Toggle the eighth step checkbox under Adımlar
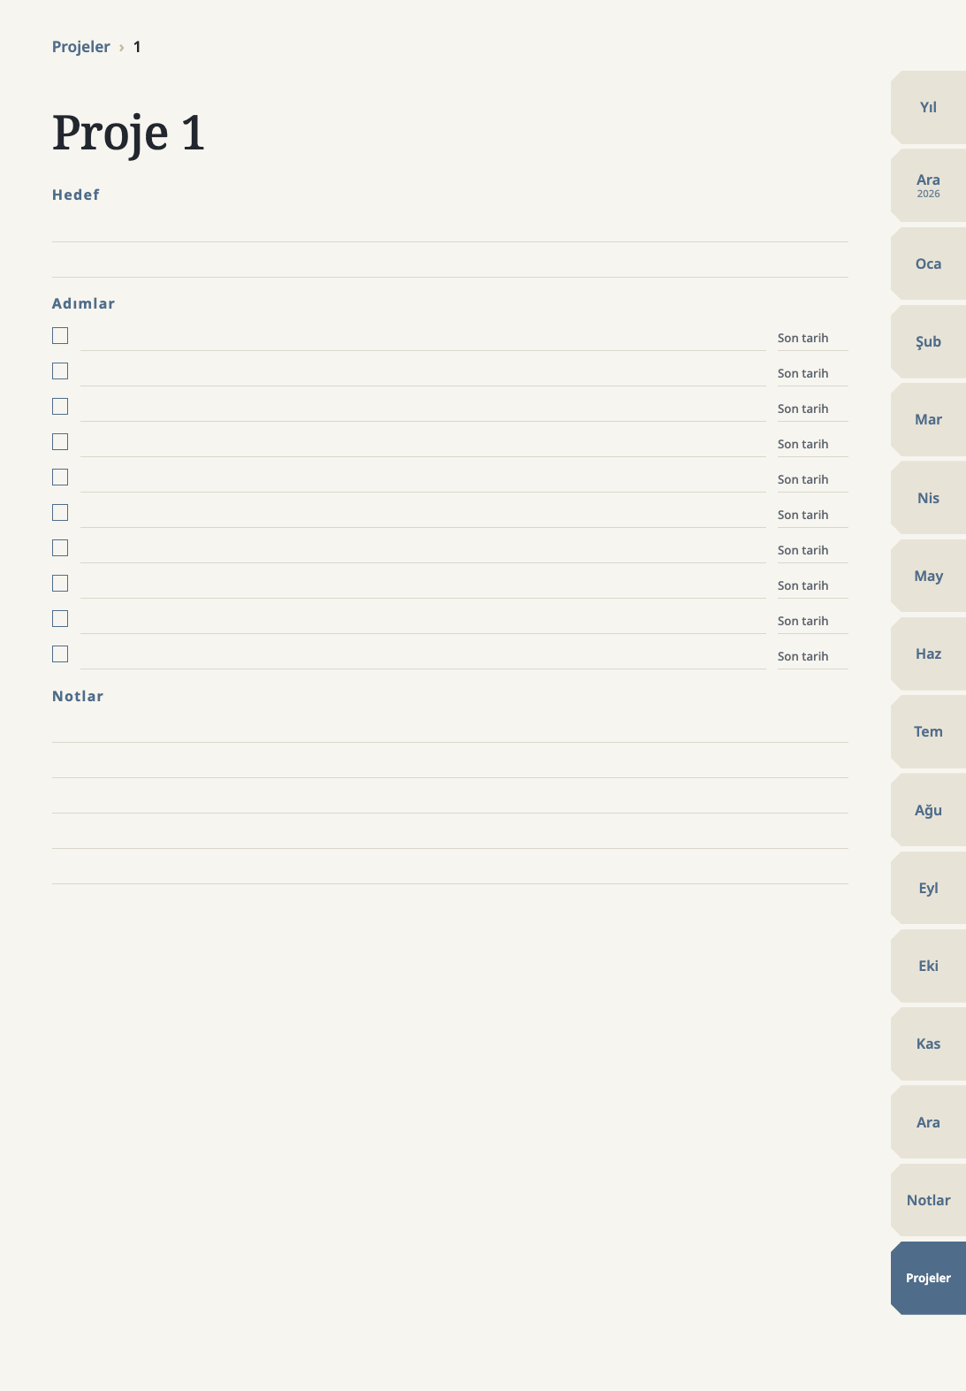The image size is (966, 1391). click(x=60, y=584)
